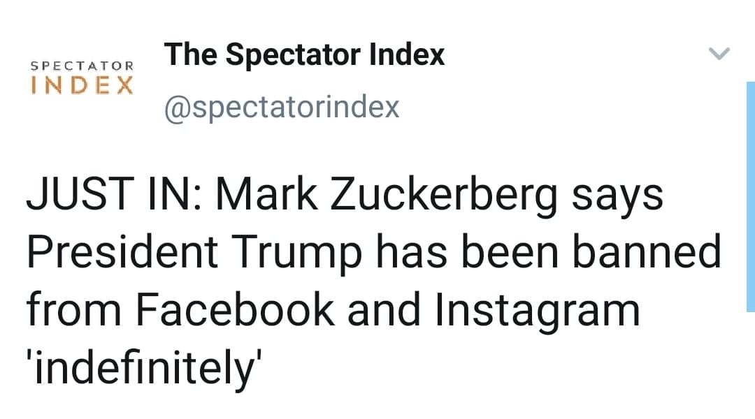Click the word Spectator in display name
This screenshot has height=419, width=755.
tap(293, 55)
